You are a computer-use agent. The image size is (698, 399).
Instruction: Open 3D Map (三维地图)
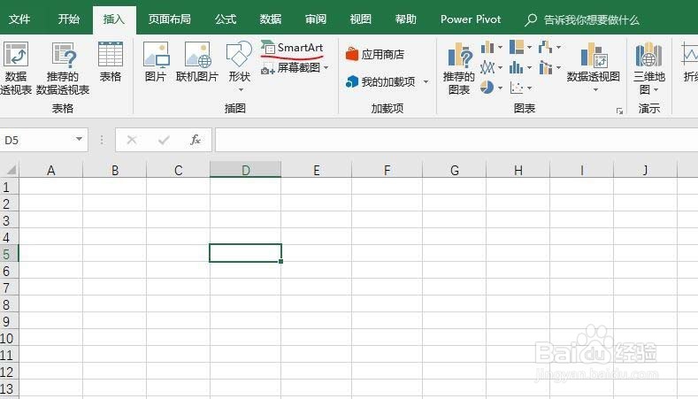point(649,68)
